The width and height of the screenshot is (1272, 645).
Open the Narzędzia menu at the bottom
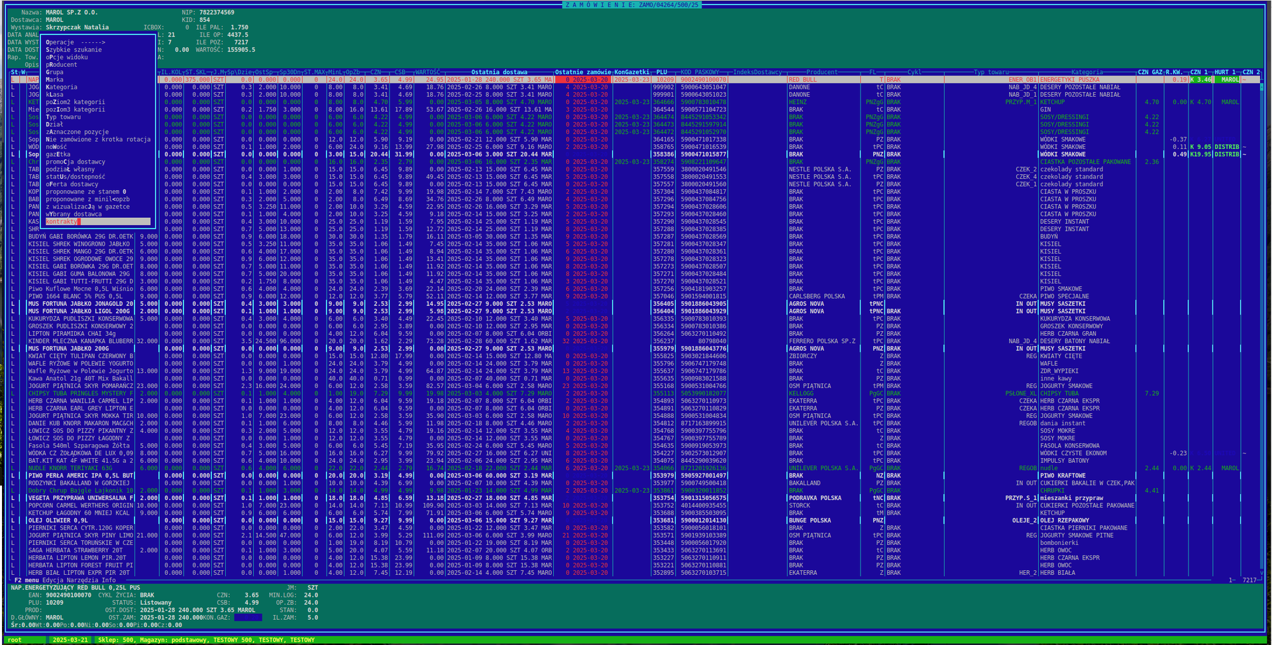tap(83, 580)
